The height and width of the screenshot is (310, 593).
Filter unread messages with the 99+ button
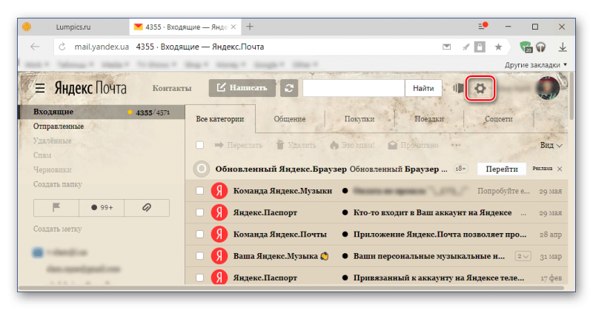[x=102, y=207]
